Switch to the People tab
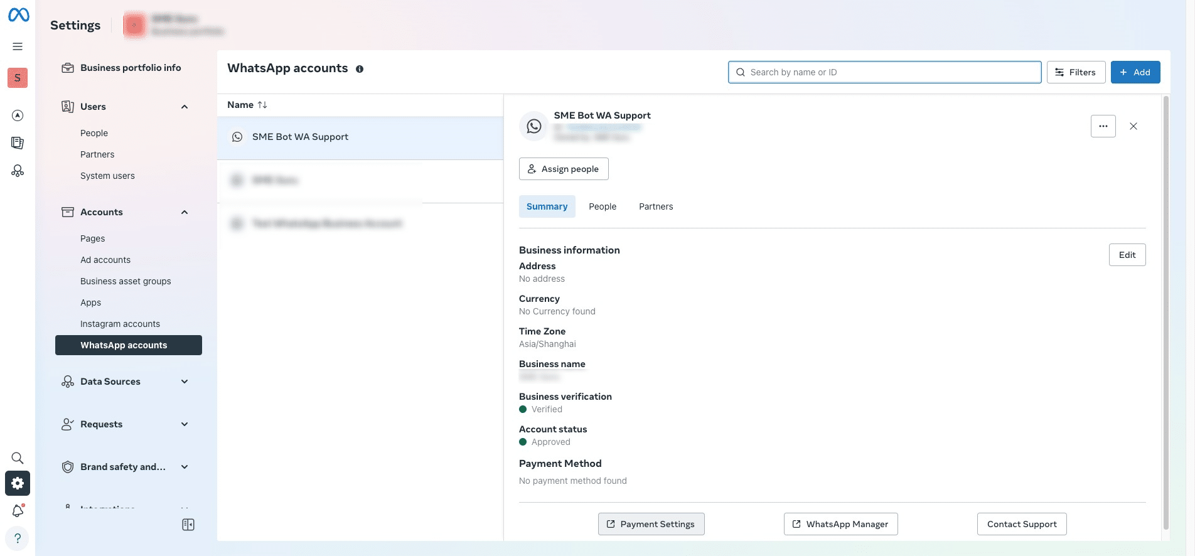Image resolution: width=1195 pixels, height=556 pixels. point(603,206)
